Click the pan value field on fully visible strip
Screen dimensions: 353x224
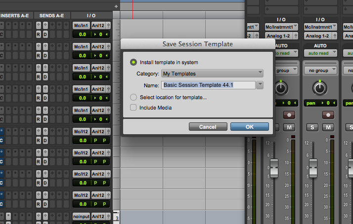(320, 103)
